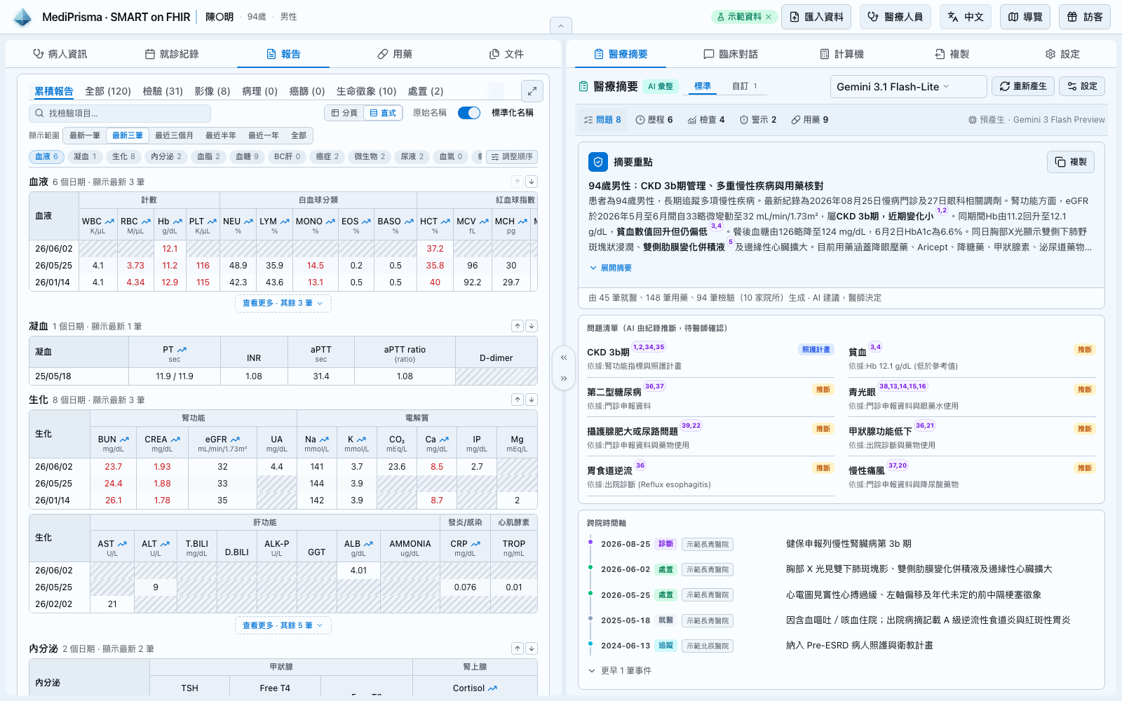Copy summary with the 複製 button in 摘要重點
Screen dimensions: 1122x701
[x=1071, y=162]
